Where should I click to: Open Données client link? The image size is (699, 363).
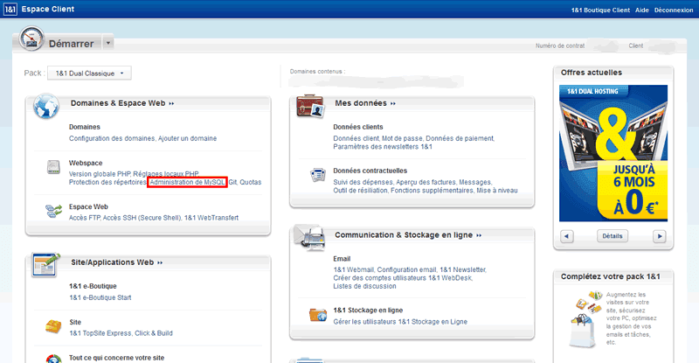pyautogui.click(x=356, y=138)
